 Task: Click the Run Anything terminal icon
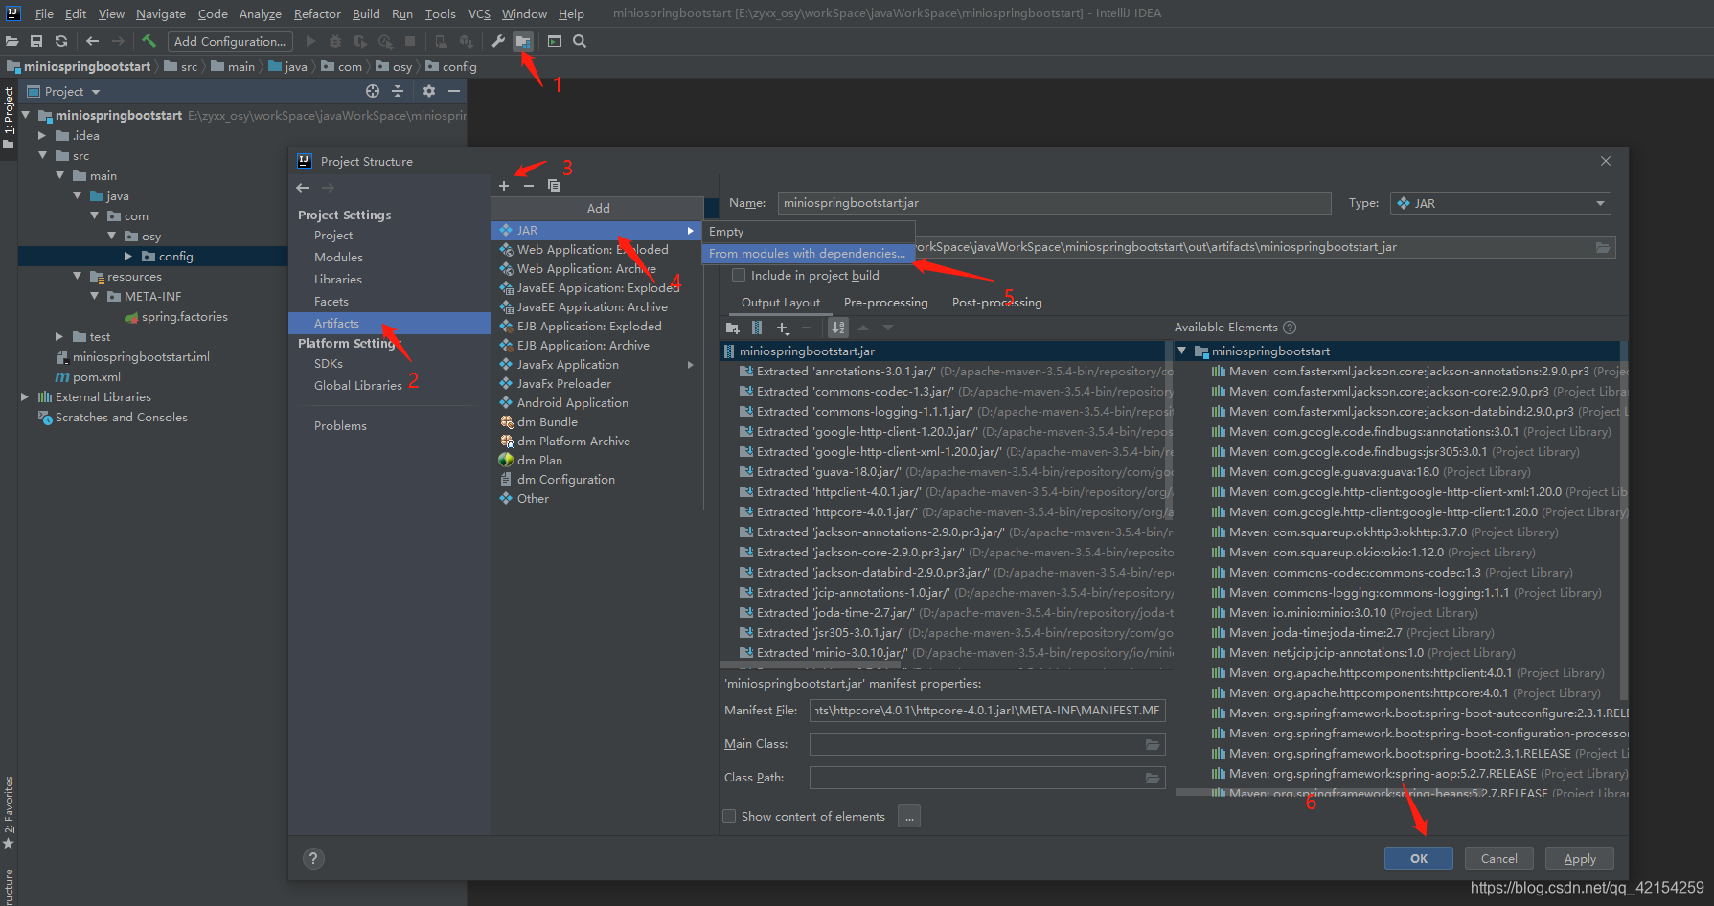pyautogui.click(x=555, y=41)
